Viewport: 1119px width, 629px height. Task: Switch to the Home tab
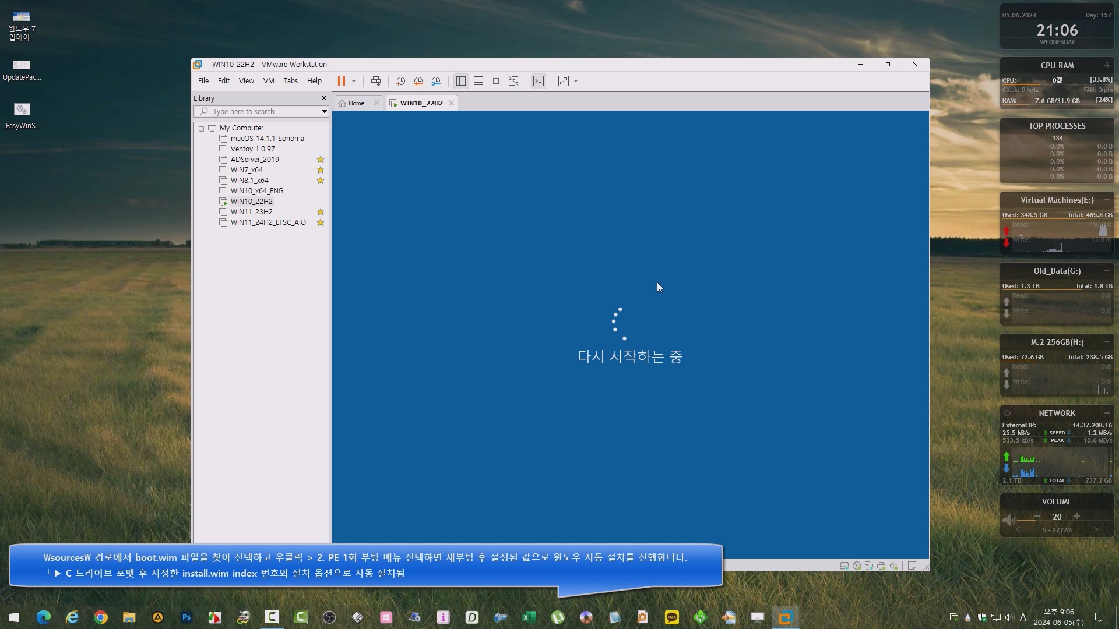tap(356, 103)
